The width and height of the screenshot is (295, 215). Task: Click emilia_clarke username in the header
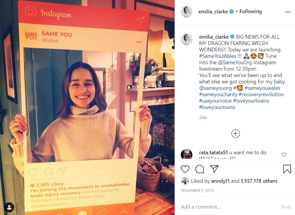[213, 12]
